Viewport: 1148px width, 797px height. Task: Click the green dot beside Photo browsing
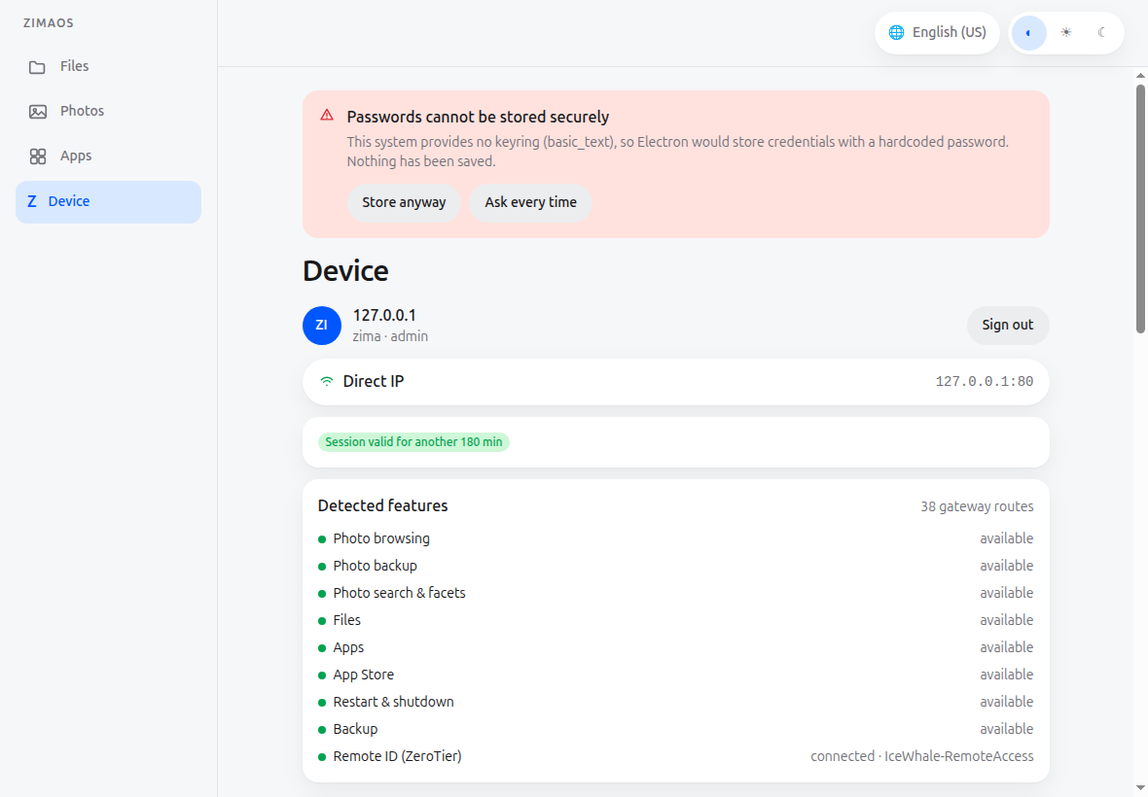coord(322,539)
